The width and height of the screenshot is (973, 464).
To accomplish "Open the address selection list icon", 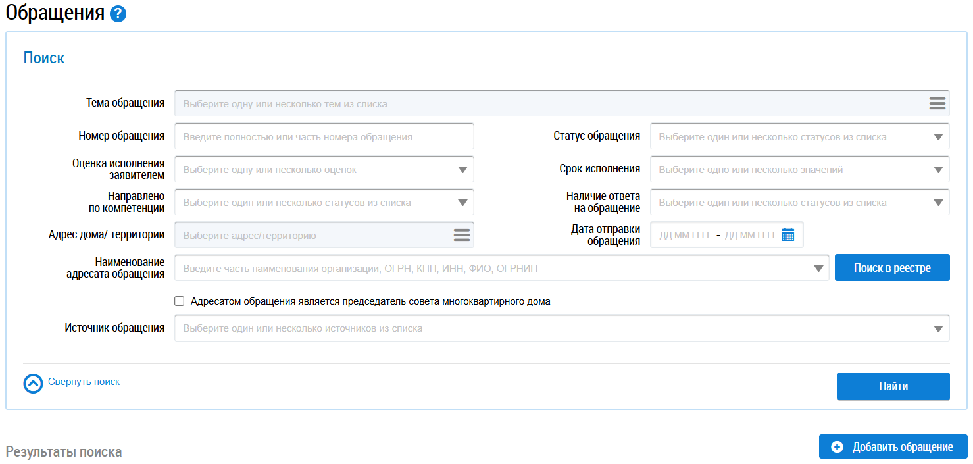I will click(461, 235).
